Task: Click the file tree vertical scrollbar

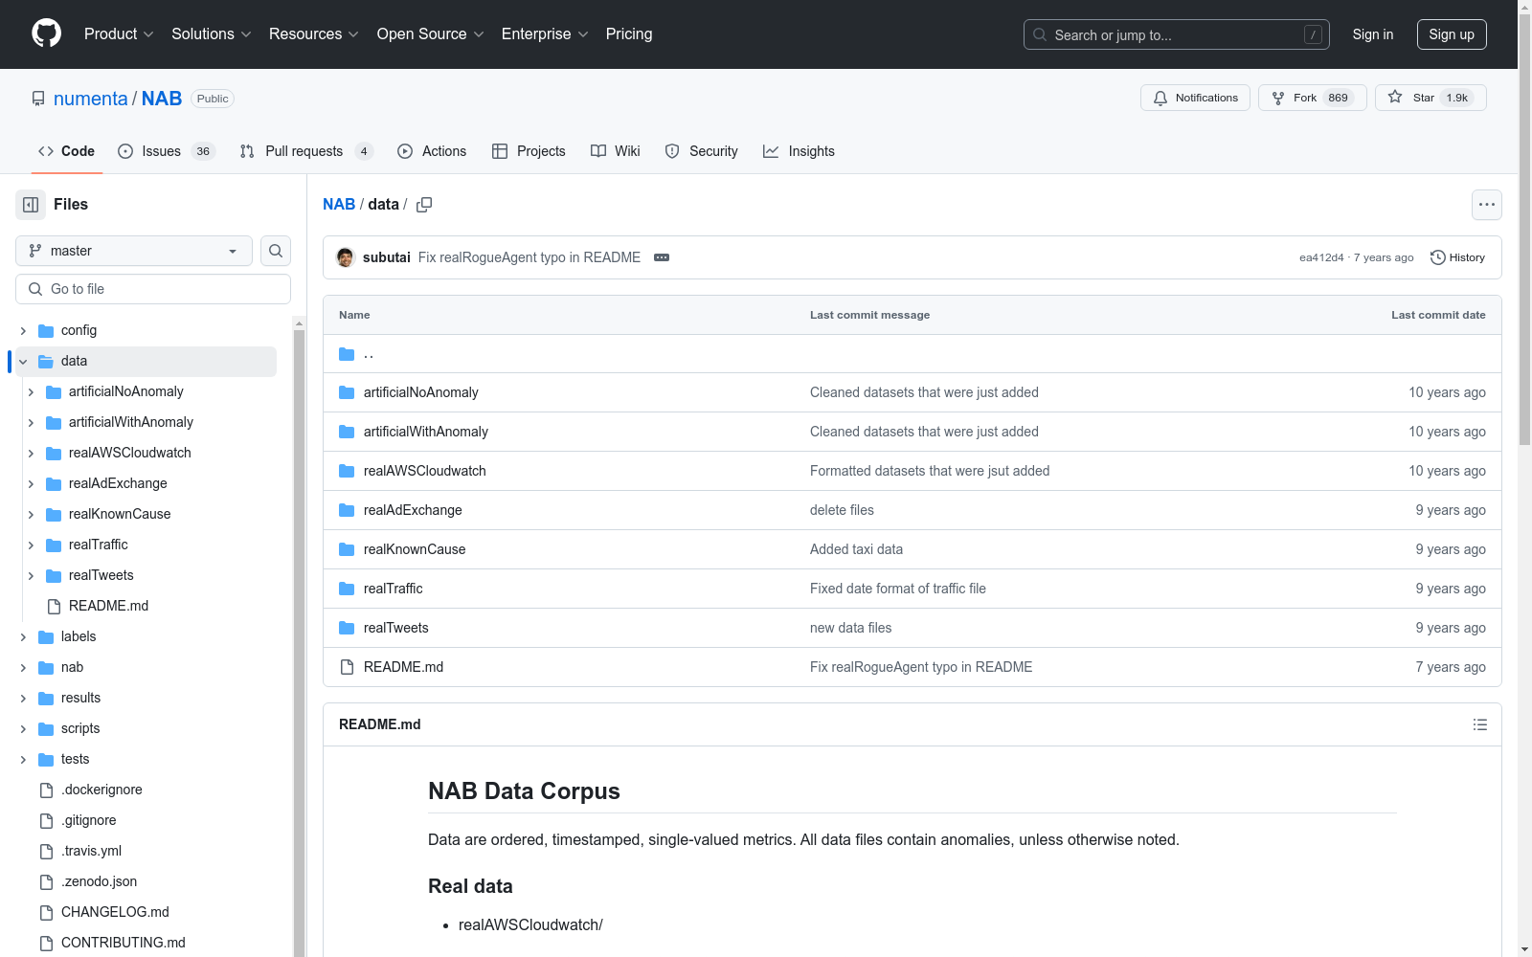Action: pyautogui.click(x=299, y=632)
